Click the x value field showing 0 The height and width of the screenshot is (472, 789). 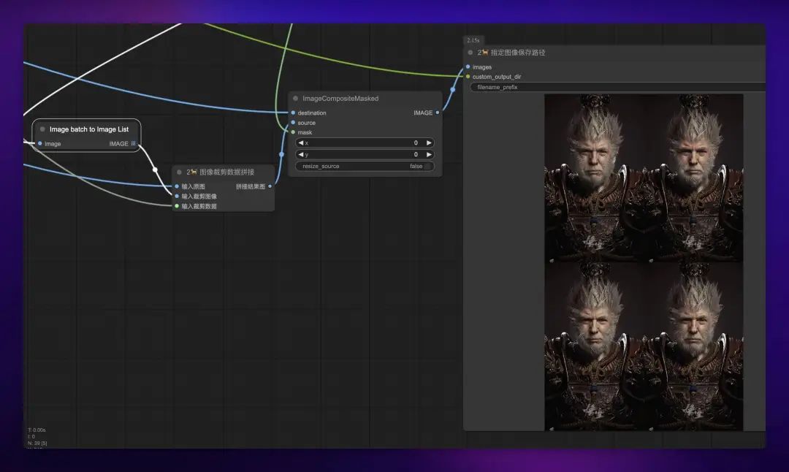pos(365,143)
